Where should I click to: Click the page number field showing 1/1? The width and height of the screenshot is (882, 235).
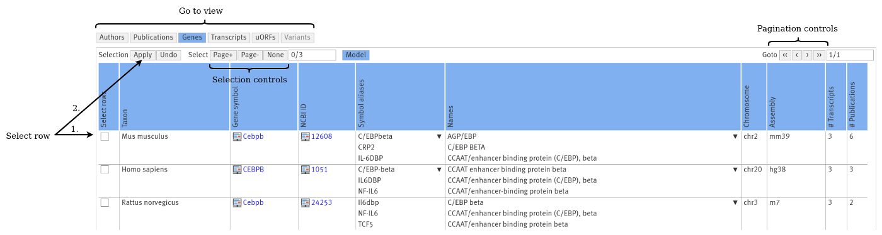point(850,55)
